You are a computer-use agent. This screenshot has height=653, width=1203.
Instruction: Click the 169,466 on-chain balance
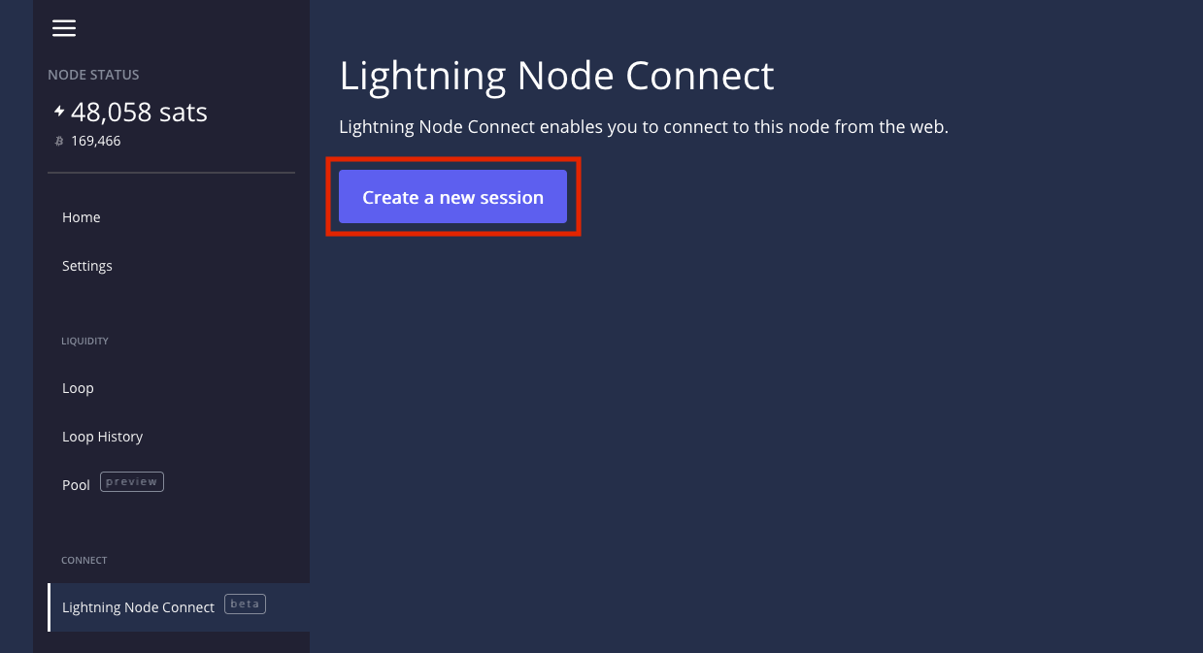(95, 142)
